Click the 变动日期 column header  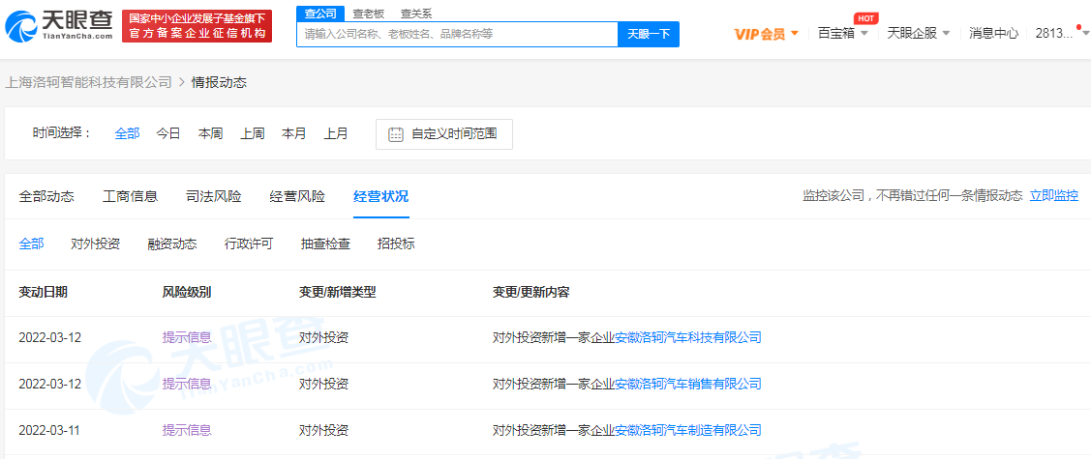(44, 293)
